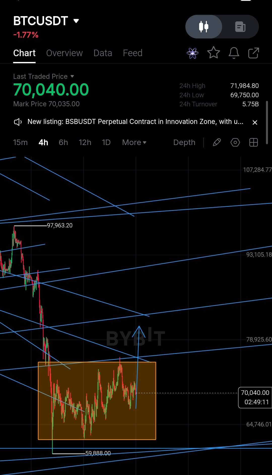
Task: Open chart settings hexagon icon
Action: coord(235,142)
